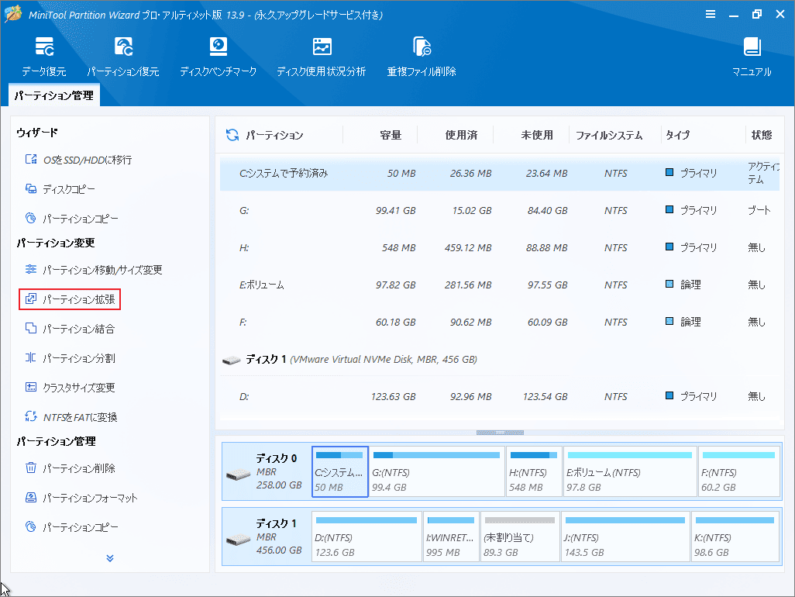Viewport: 795px width, 597px height.
Task: Choose パーティション削除 in sidebar
Action: (70, 468)
